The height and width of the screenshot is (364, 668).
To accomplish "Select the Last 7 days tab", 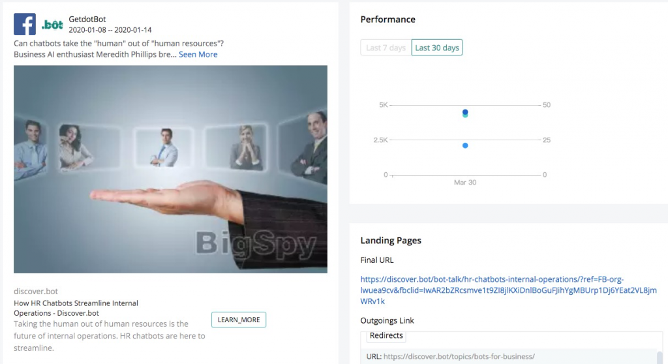I will (x=386, y=48).
